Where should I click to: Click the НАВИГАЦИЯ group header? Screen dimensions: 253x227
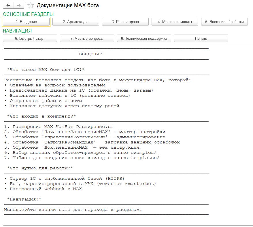(x=17, y=31)
